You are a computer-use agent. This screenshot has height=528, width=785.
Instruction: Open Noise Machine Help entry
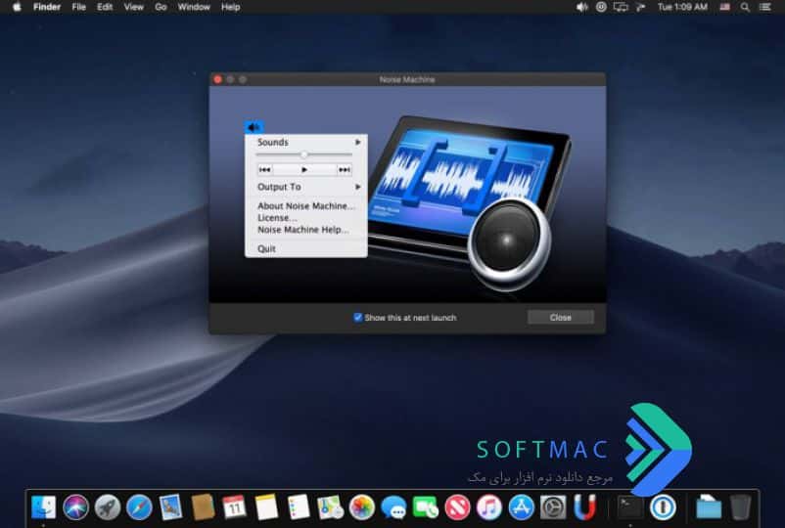[302, 230]
